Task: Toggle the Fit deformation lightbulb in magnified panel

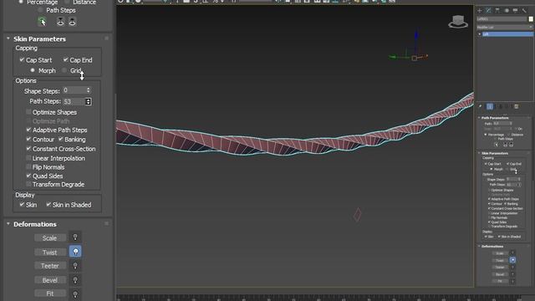Action: 75,293
